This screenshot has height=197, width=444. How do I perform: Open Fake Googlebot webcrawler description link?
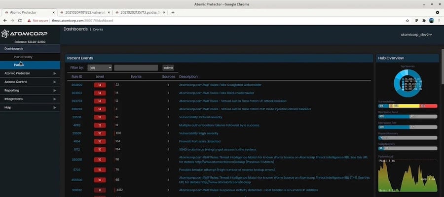click(x=221, y=85)
